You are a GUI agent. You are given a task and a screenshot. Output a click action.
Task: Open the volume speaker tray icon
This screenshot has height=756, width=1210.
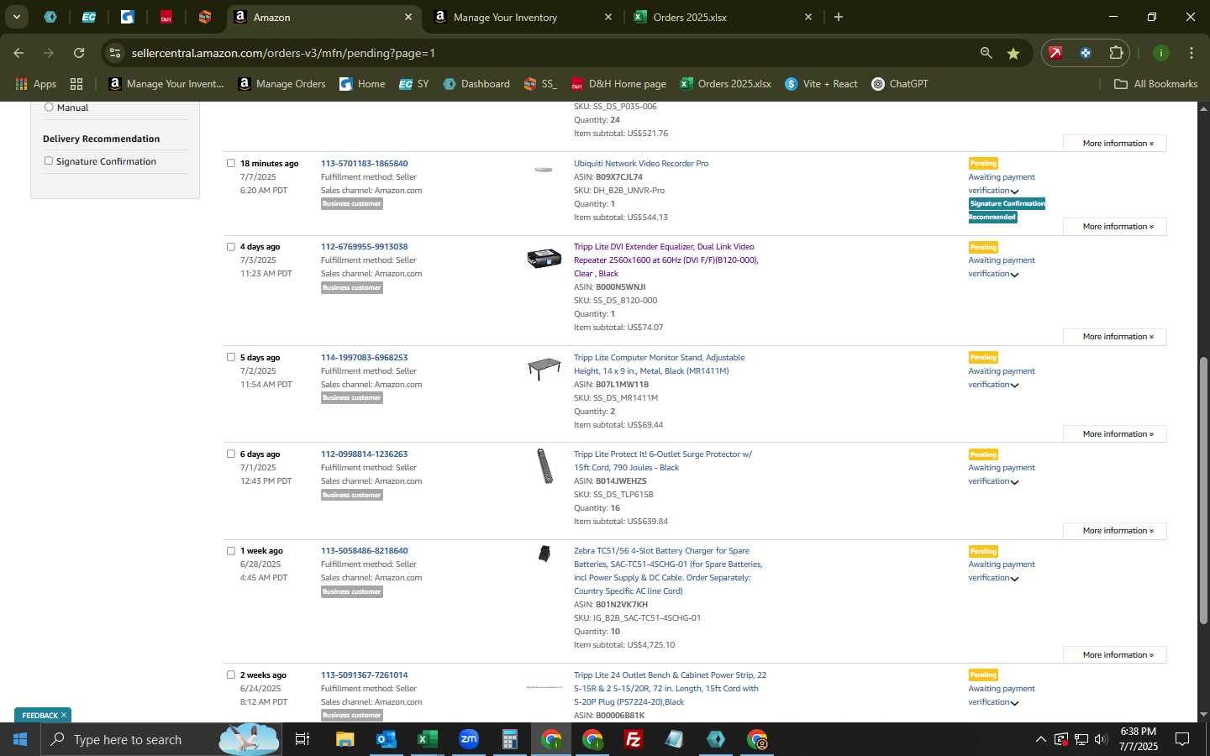[1101, 739]
